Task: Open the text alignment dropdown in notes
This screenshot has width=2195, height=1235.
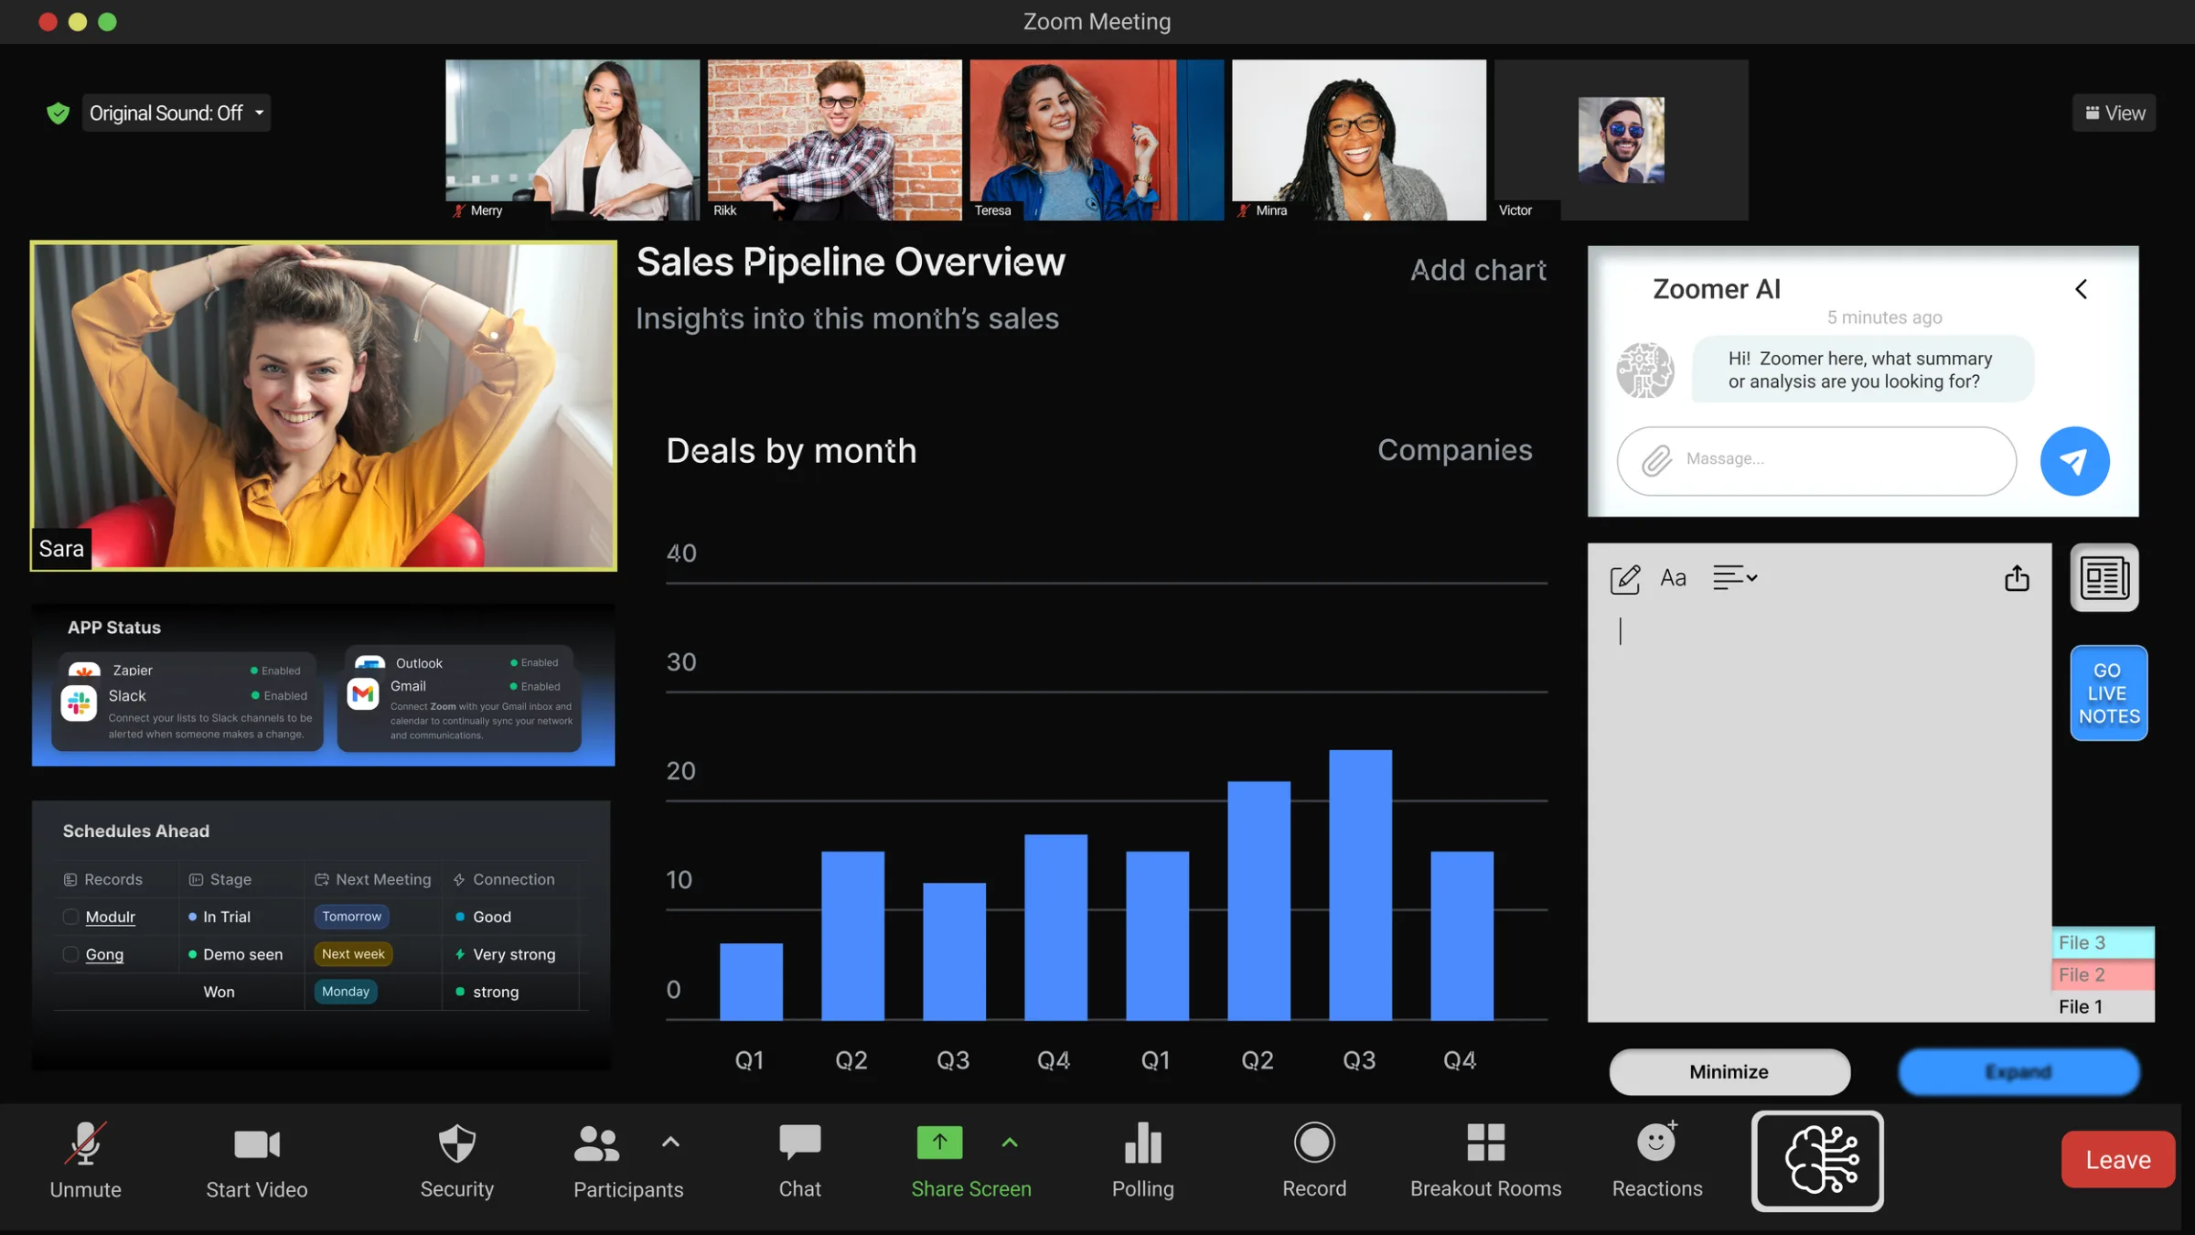Action: 1734,578
